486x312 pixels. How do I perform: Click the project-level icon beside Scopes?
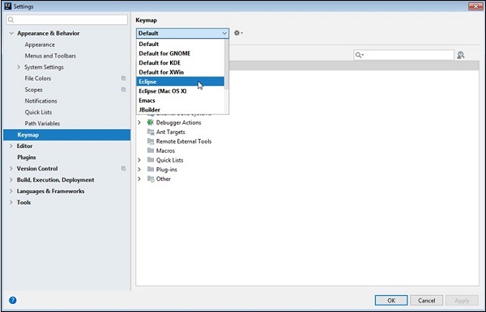(124, 90)
